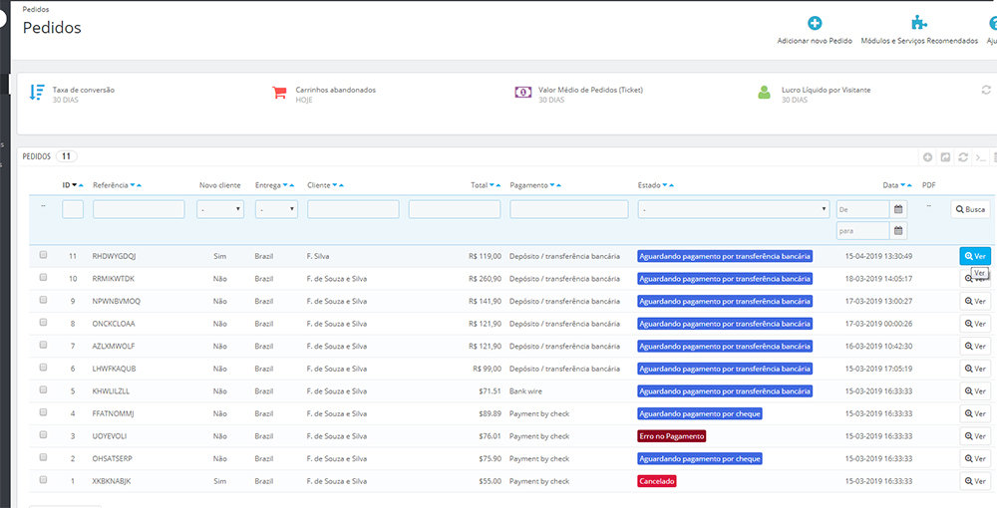This screenshot has height=508, width=997.
Task: Open the calendar for the 'De' date
Action: 898,209
